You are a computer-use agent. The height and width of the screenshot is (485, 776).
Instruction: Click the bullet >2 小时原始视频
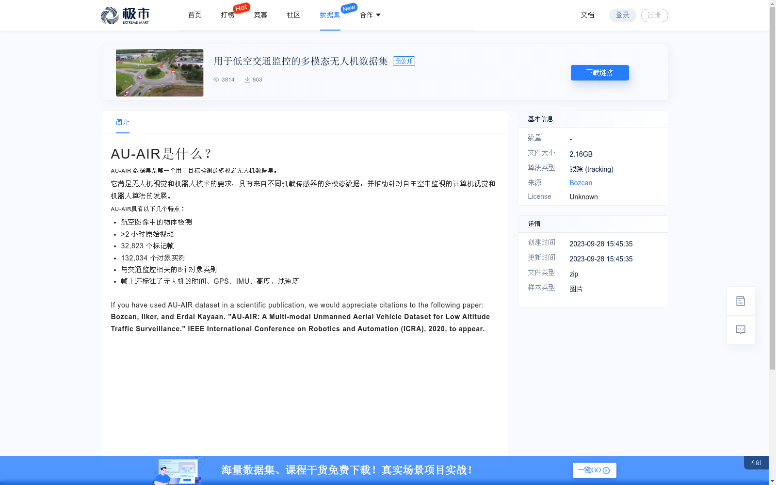[147, 234]
